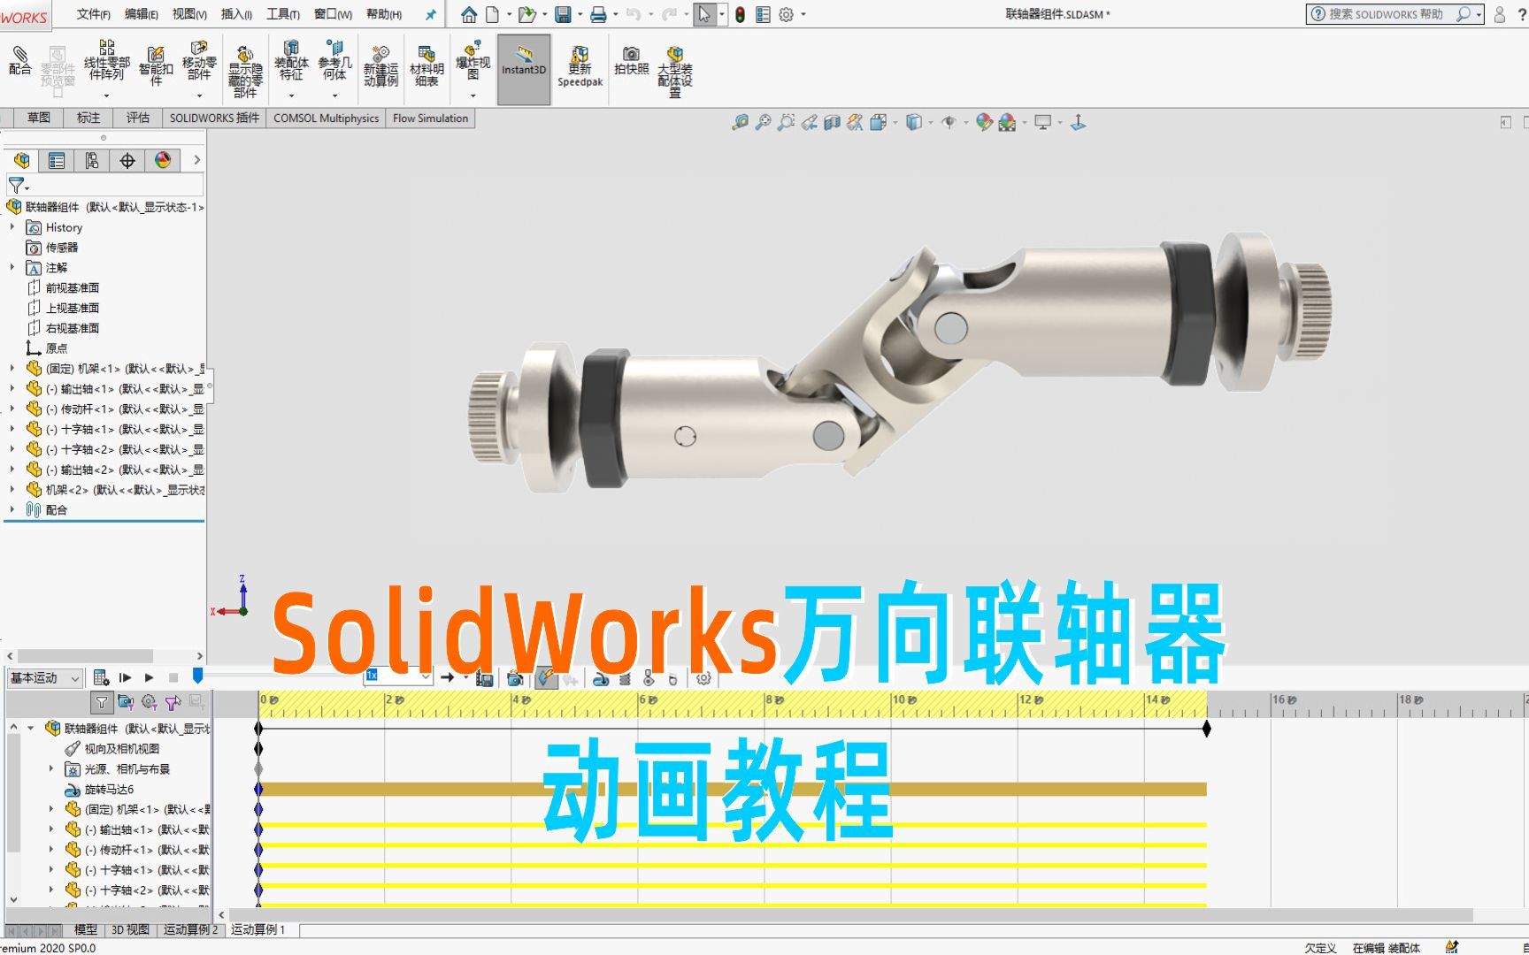
Task: Open the 基本运动 study type dropdown
Action: tap(45, 677)
